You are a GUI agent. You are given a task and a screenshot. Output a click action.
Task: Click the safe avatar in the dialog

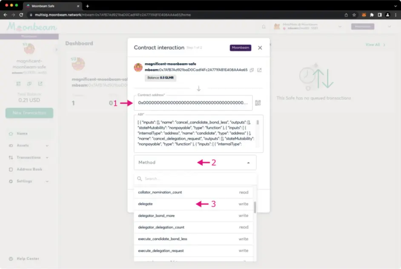(x=138, y=67)
